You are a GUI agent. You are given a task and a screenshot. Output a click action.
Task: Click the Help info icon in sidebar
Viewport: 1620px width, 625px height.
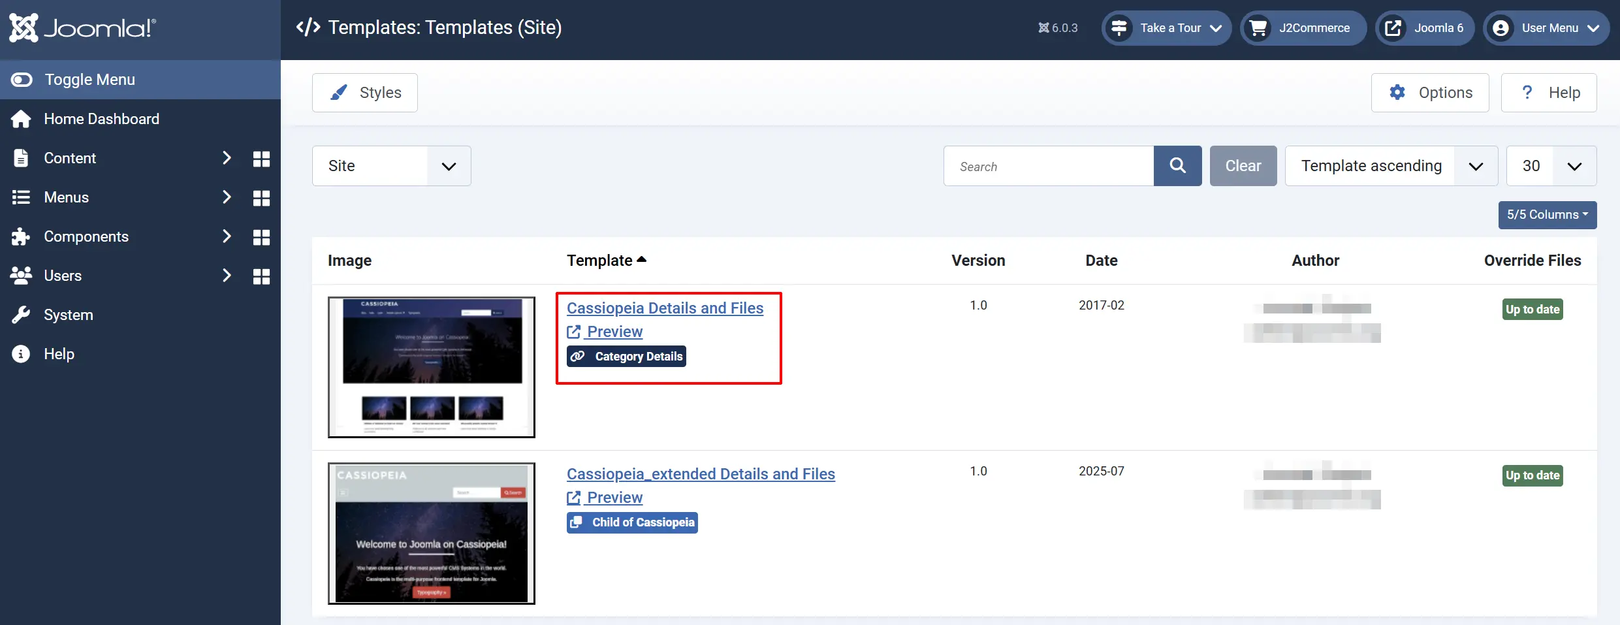tap(21, 354)
